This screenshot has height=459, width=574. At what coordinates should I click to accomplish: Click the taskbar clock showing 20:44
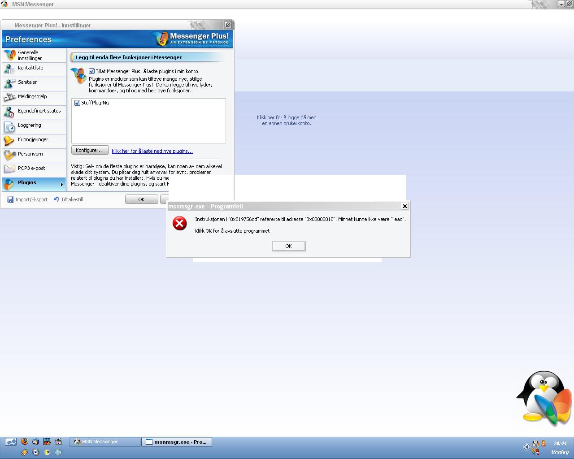pyautogui.click(x=560, y=443)
